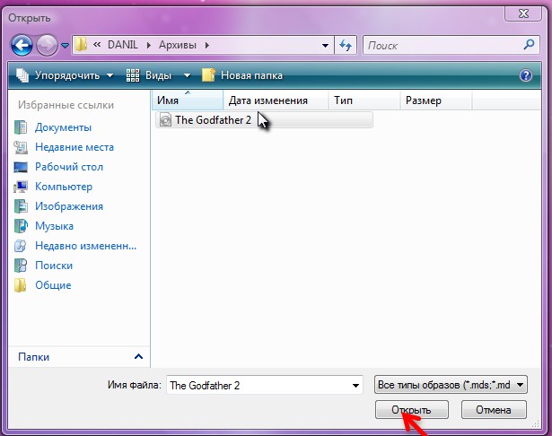Open Недавние места favorite link
552x436 pixels.
coord(74,147)
